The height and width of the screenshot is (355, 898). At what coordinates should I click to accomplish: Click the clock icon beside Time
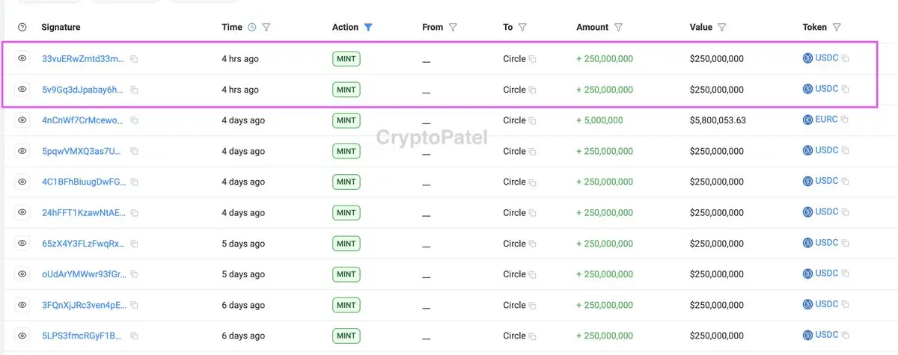coord(252,27)
